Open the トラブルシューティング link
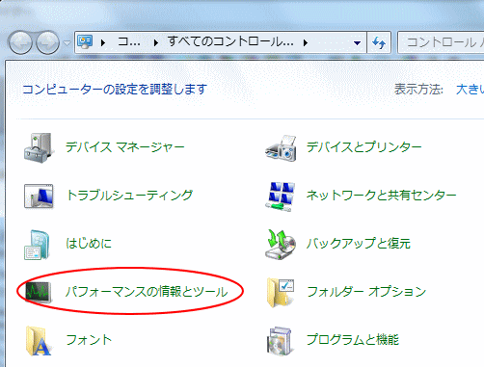This screenshot has width=484, height=367. tap(129, 196)
